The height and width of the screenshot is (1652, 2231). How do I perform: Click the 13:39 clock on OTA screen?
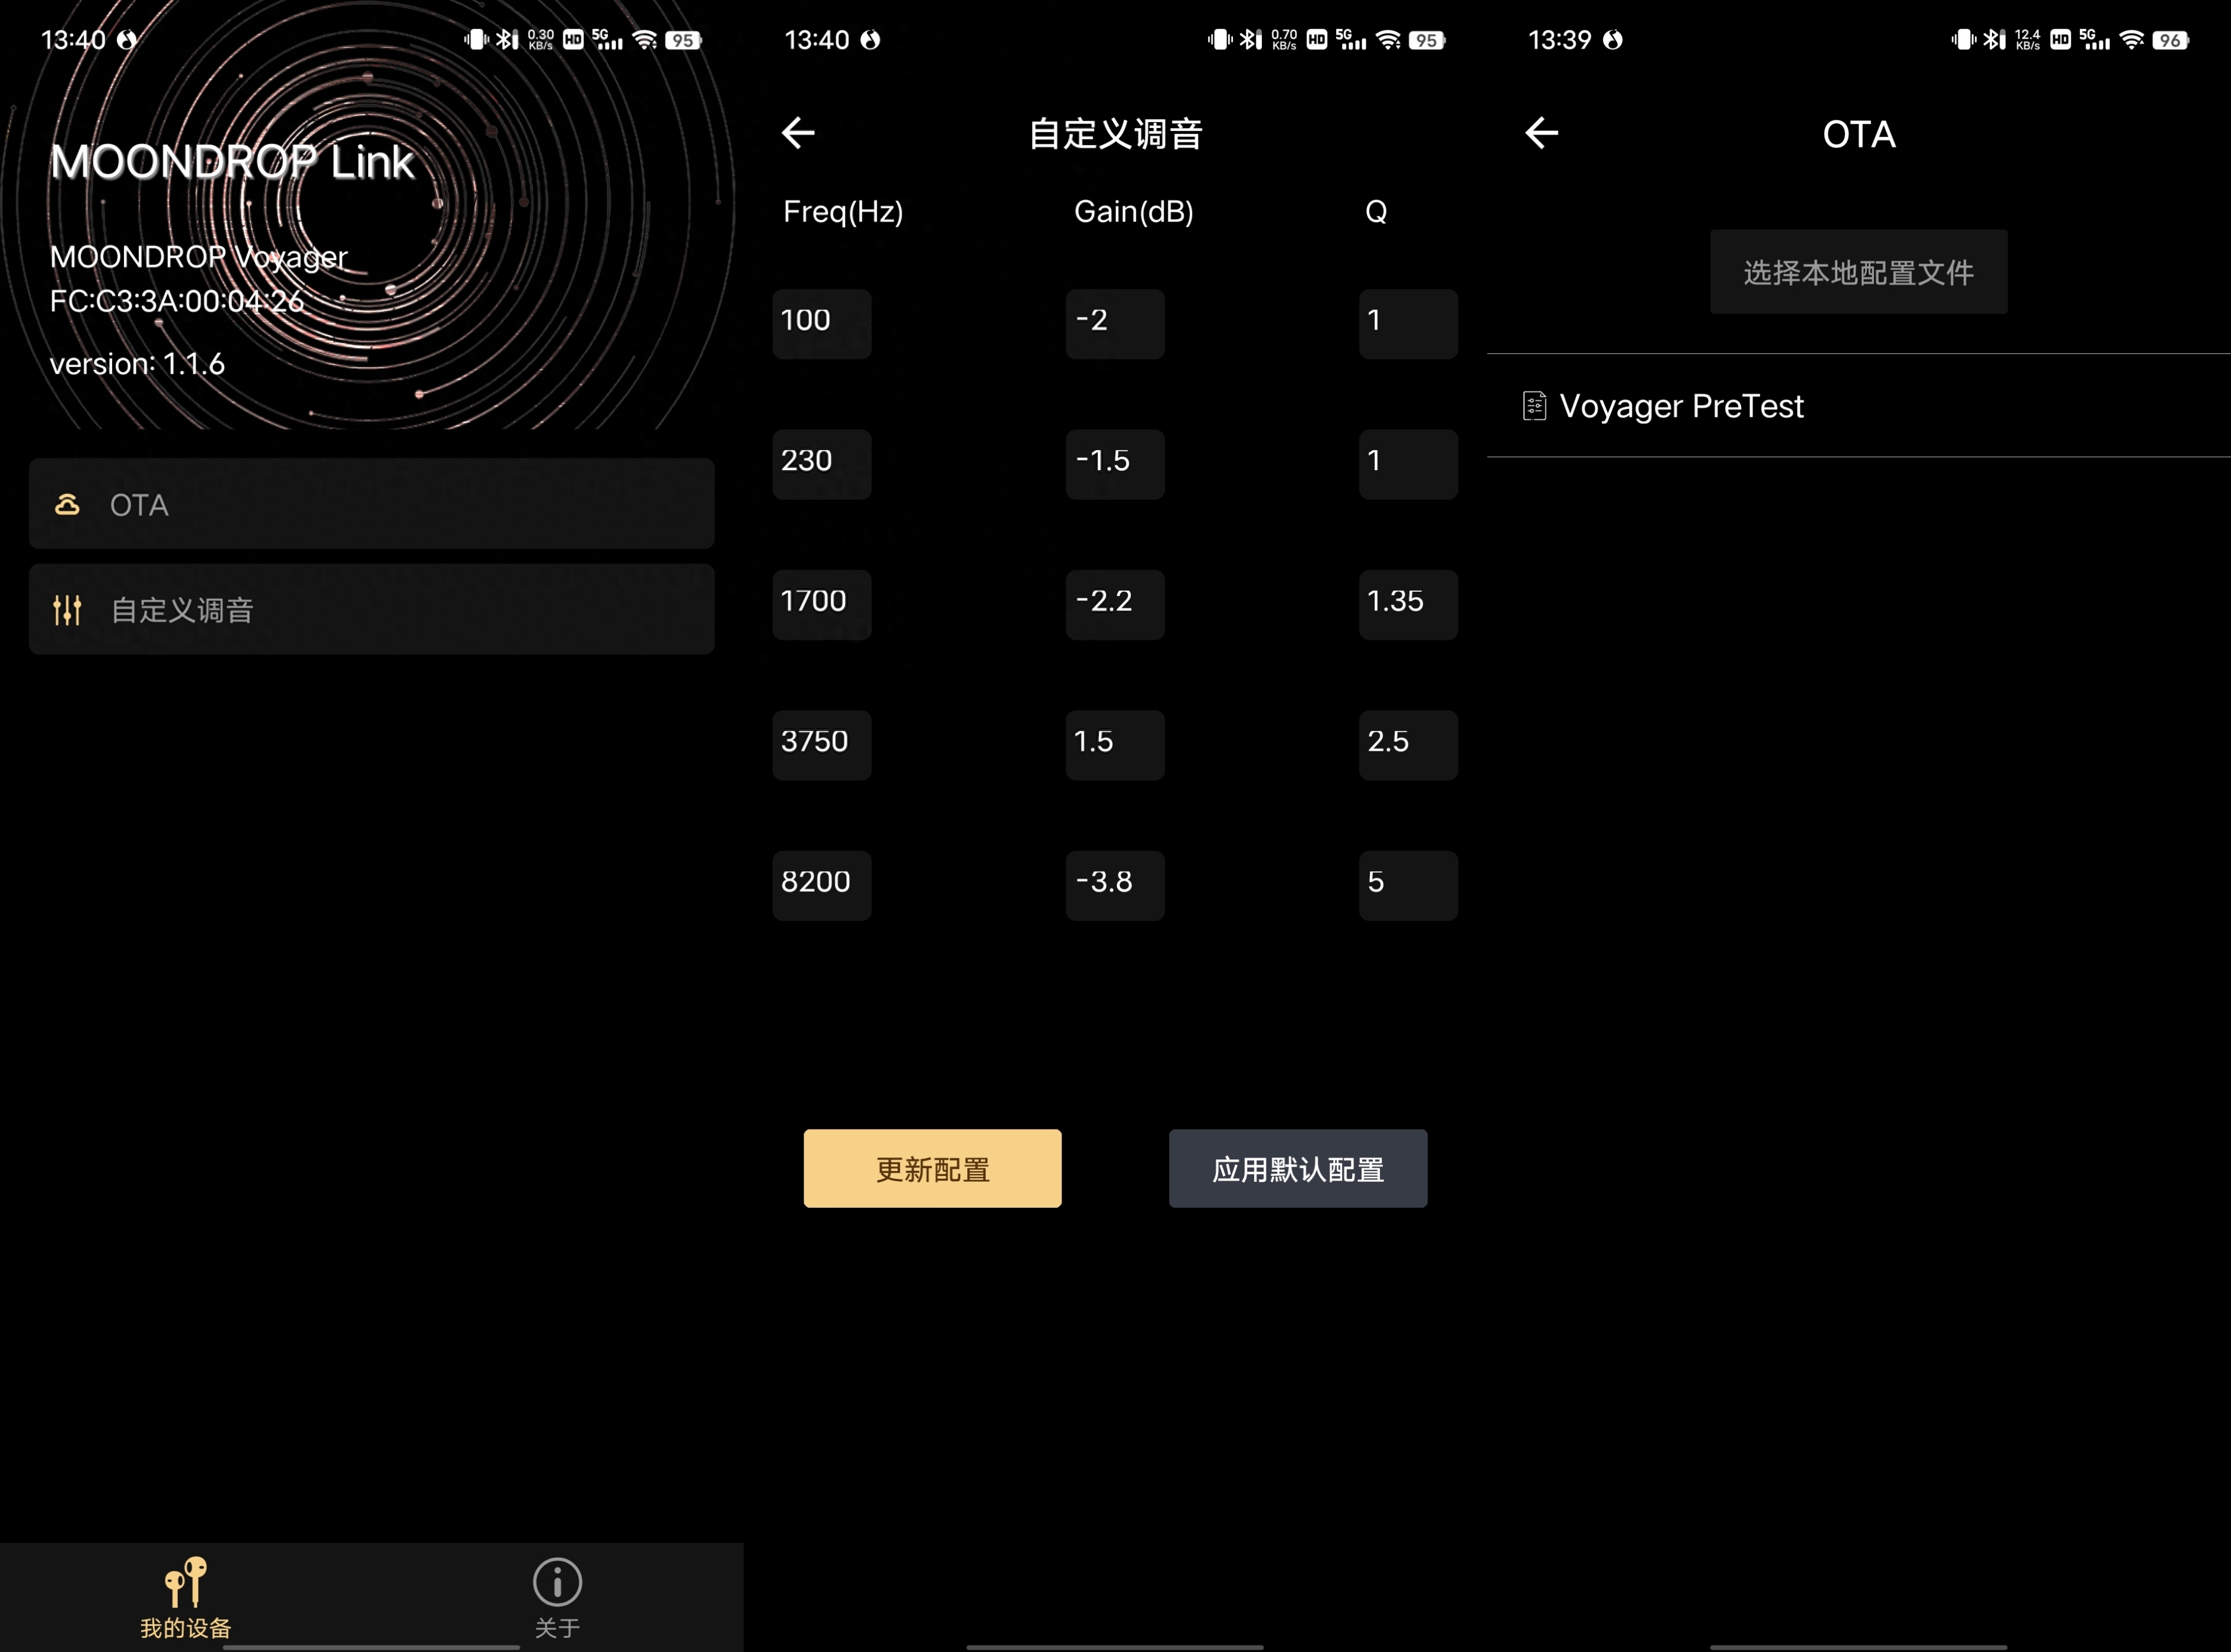pos(1559,40)
